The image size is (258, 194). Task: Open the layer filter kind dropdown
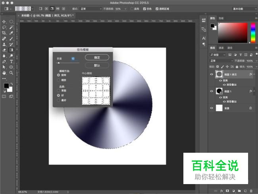point(218,55)
